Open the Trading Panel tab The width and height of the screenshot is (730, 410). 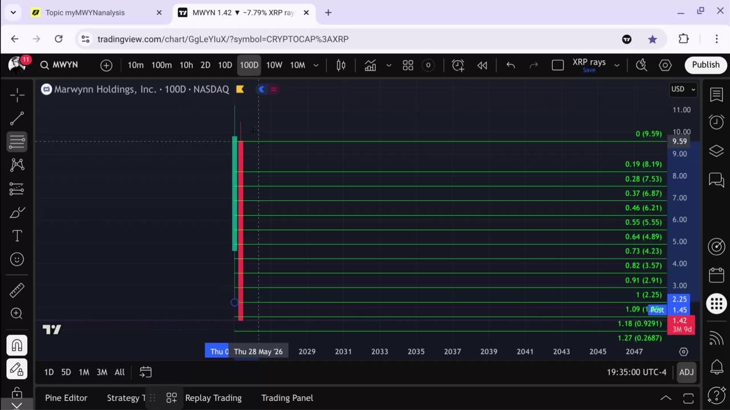[287, 398]
